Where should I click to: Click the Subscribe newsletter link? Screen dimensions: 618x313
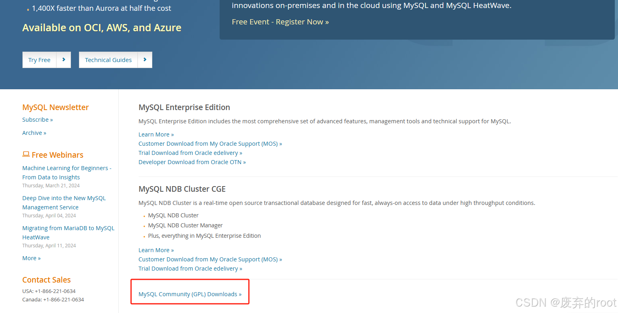coord(38,120)
